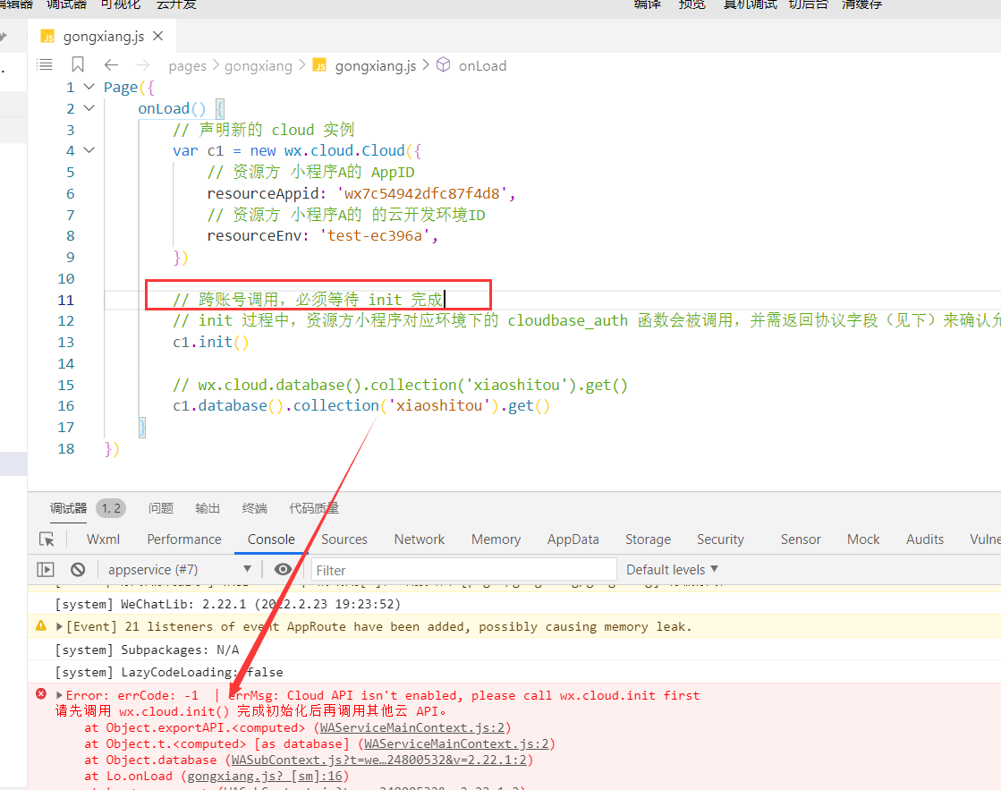The width and height of the screenshot is (1001, 790).
Task: Click the JS file icon in breadcrumb
Action: [320, 65]
